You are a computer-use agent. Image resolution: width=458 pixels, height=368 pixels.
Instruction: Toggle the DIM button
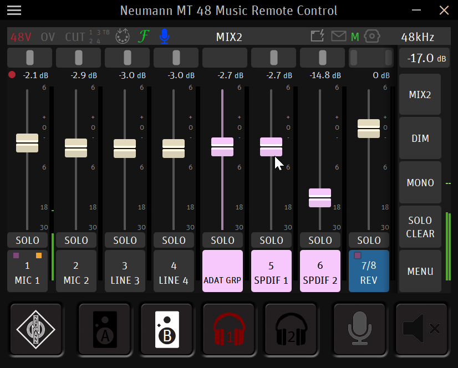420,138
